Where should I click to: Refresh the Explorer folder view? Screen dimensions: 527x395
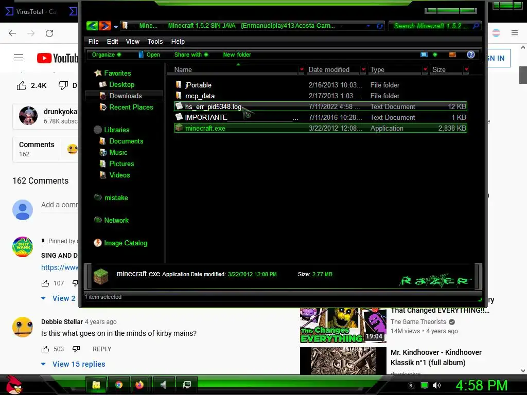pyautogui.click(x=379, y=26)
